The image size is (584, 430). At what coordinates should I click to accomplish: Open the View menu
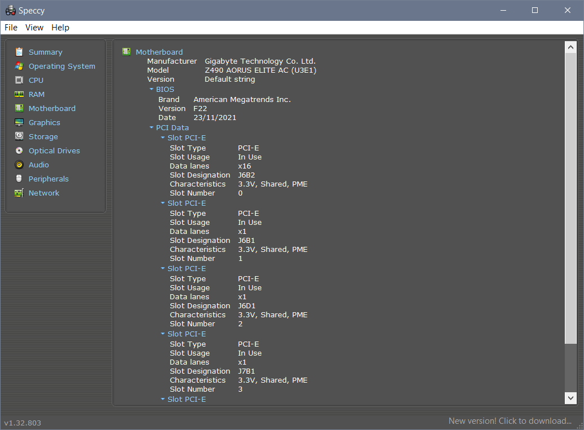click(34, 28)
